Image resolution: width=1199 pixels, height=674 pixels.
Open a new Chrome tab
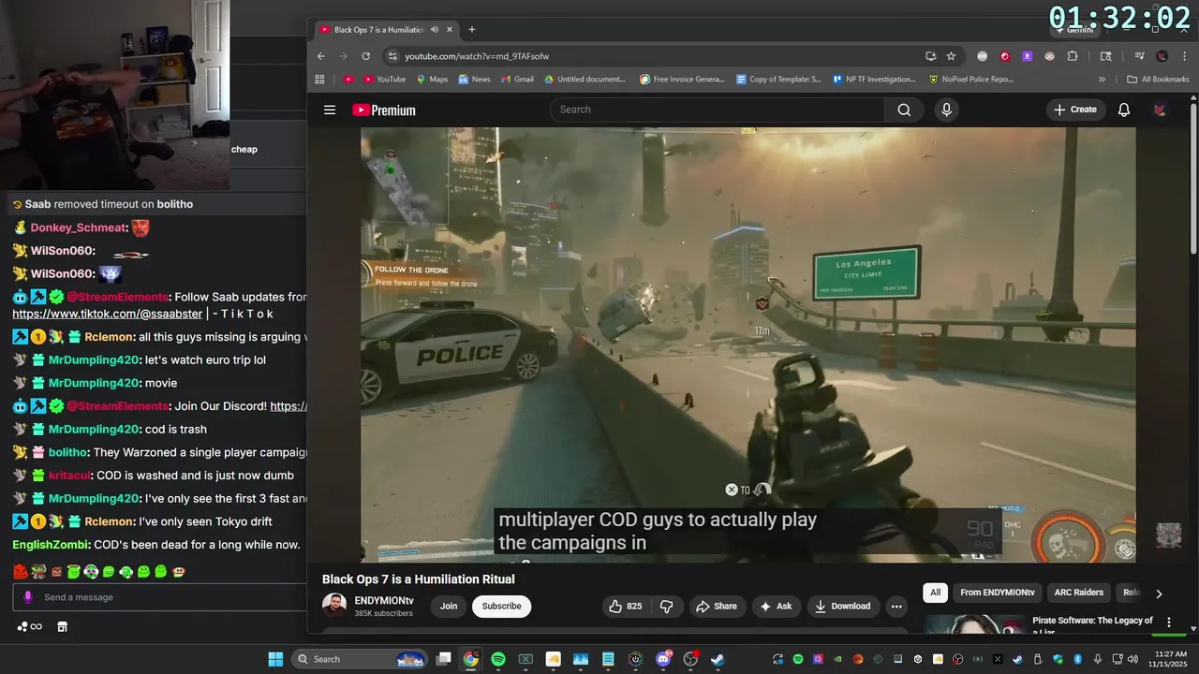[x=472, y=30]
